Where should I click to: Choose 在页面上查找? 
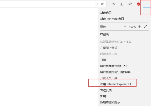tap(109, 48)
